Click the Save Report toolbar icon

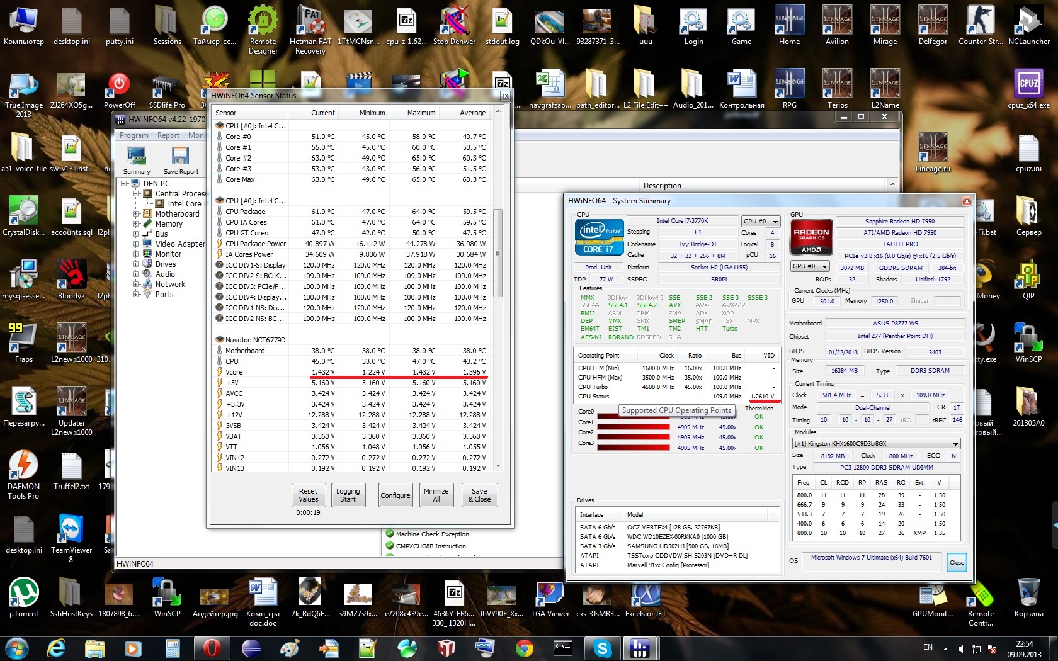click(181, 160)
